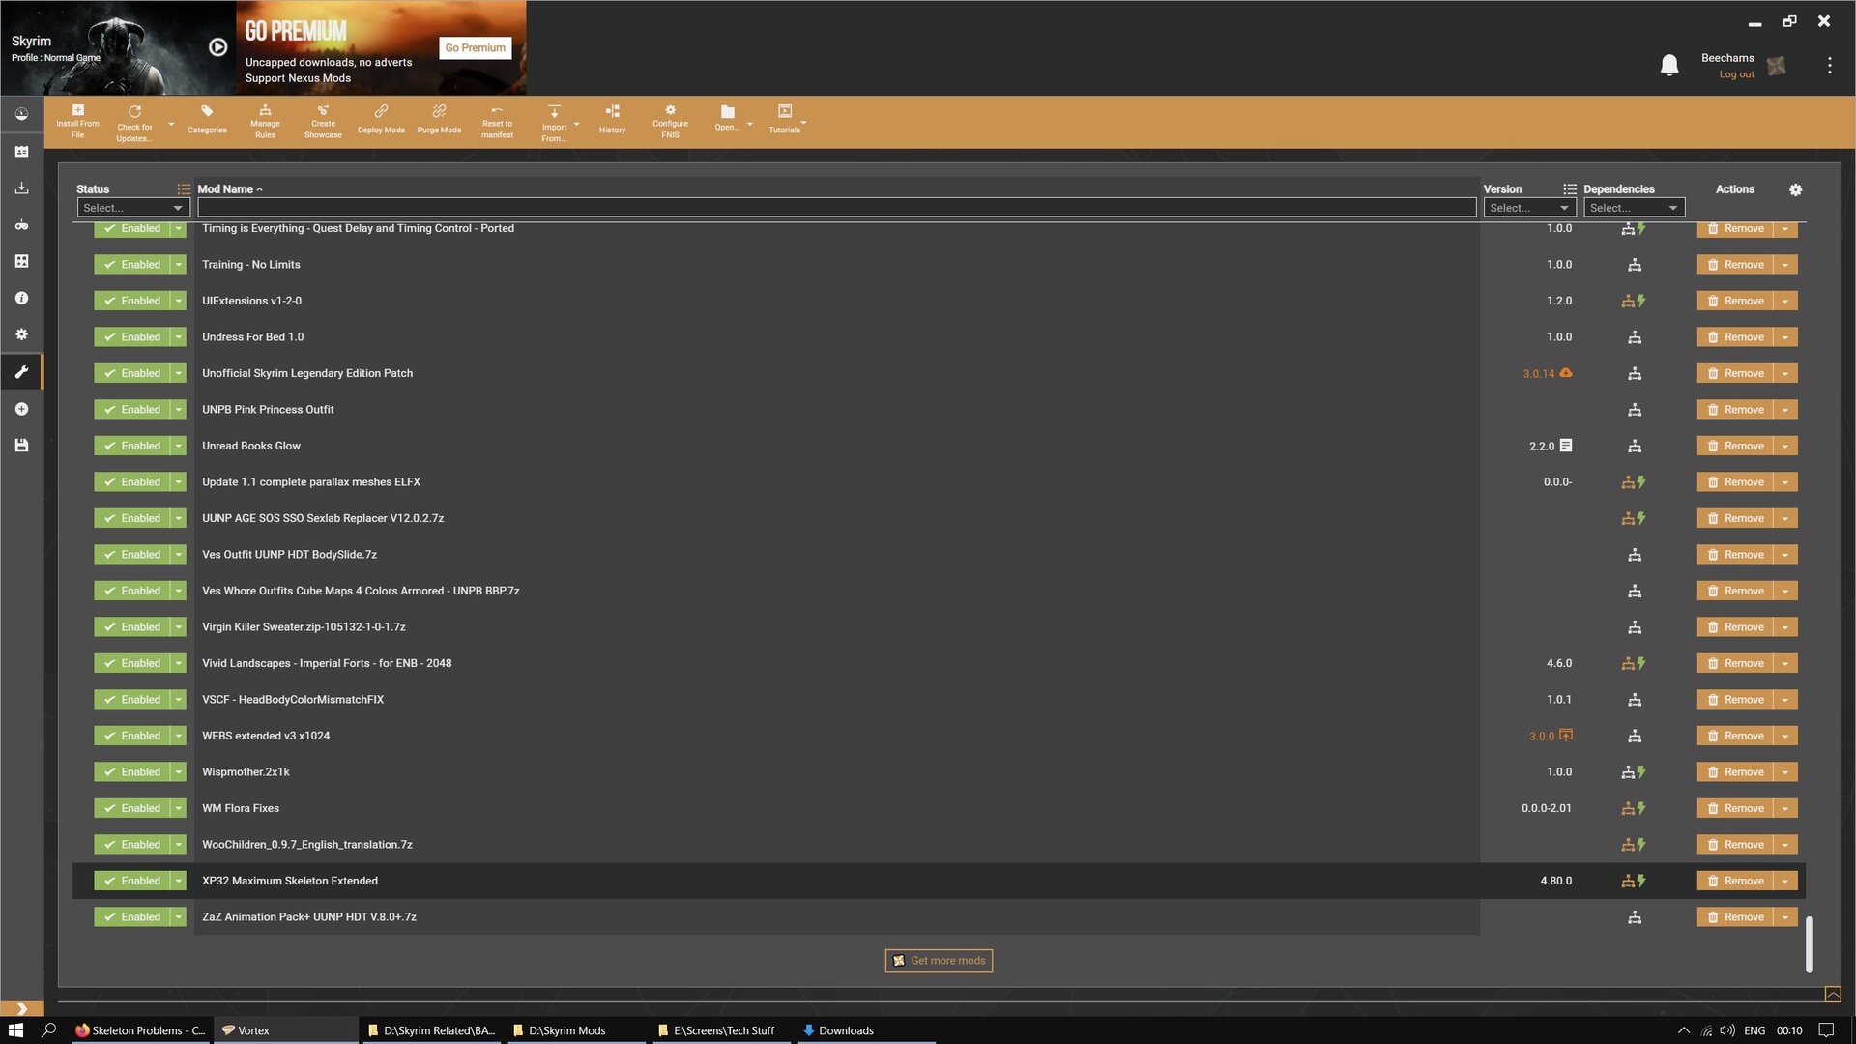
Task: Open the gear icon in the left sidebar
Action: coord(21,334)
